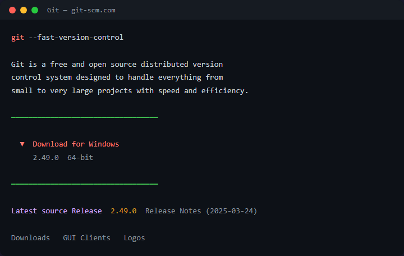Open the Latest source Release link
The width and height of the screenshot is (404, 256).
click(x=57, y=211)
